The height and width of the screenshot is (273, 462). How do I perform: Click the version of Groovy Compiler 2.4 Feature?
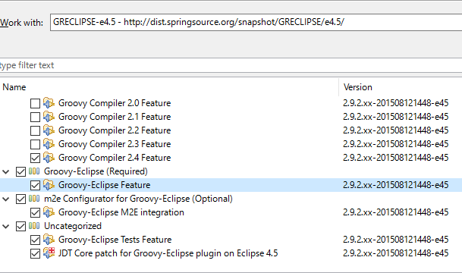(396, 158)
